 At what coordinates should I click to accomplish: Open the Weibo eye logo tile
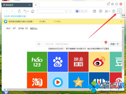point(99,62)
